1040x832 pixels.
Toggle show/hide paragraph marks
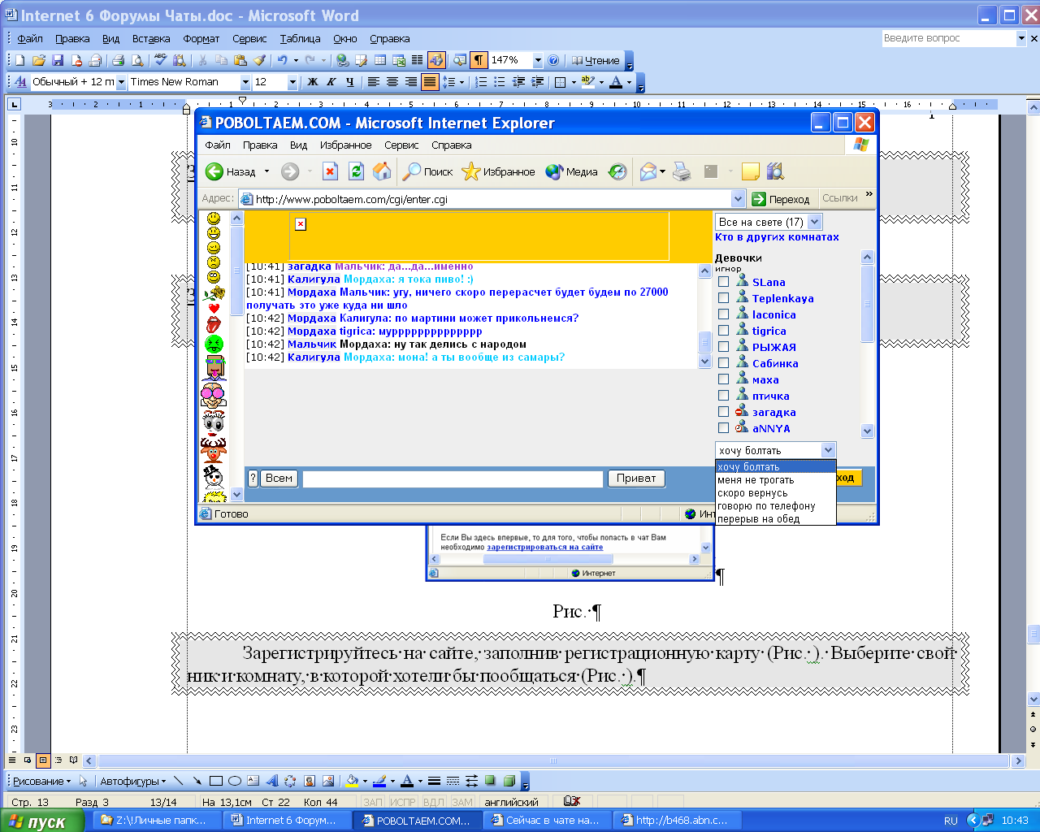[x=479, y=60]
